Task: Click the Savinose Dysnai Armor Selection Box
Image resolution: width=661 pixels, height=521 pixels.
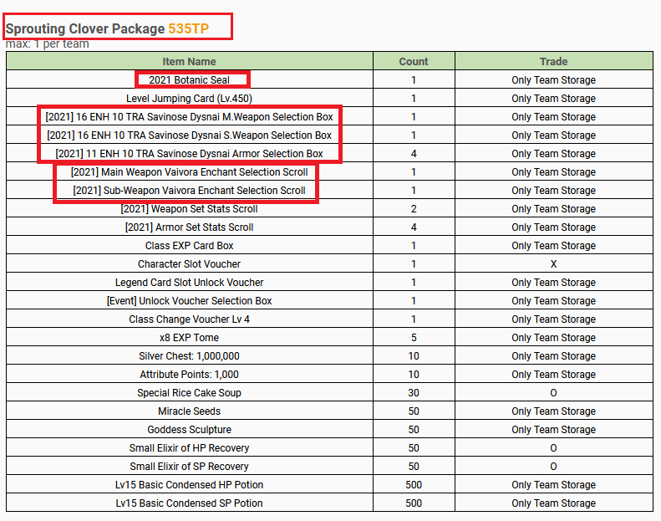Action: click(189, 154)
